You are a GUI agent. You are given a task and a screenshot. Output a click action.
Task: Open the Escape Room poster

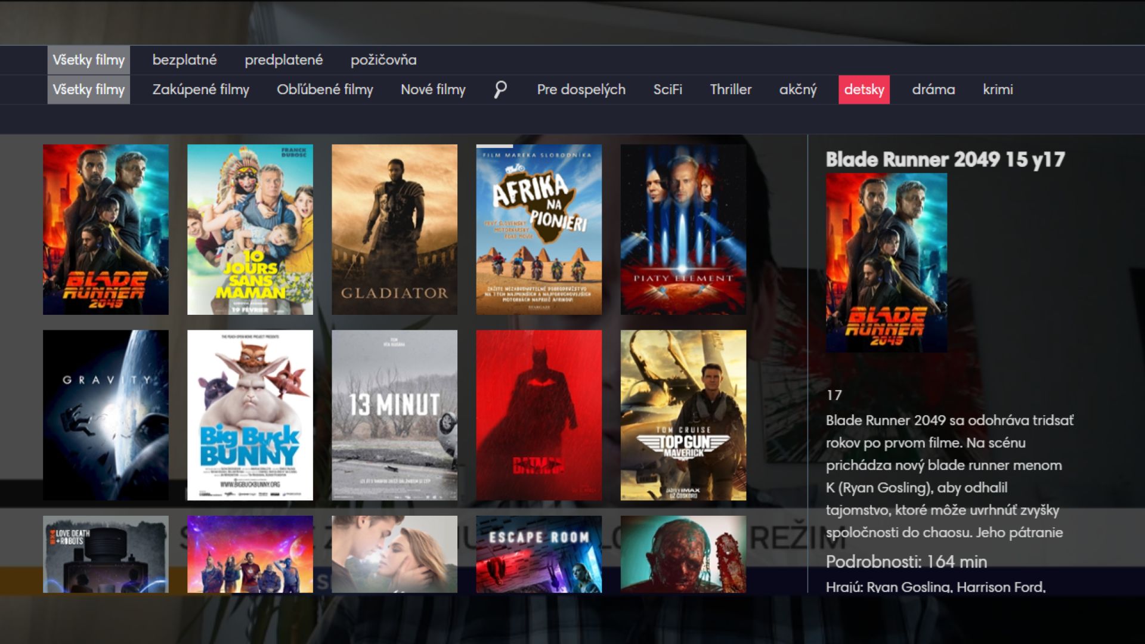pos(539,555)
